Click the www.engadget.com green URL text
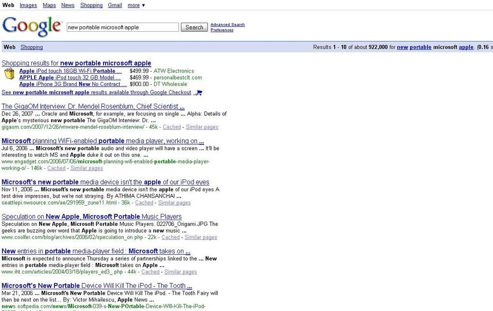This screenshot has height=311, width=493. pyautogui.click(x=105, y=165)
